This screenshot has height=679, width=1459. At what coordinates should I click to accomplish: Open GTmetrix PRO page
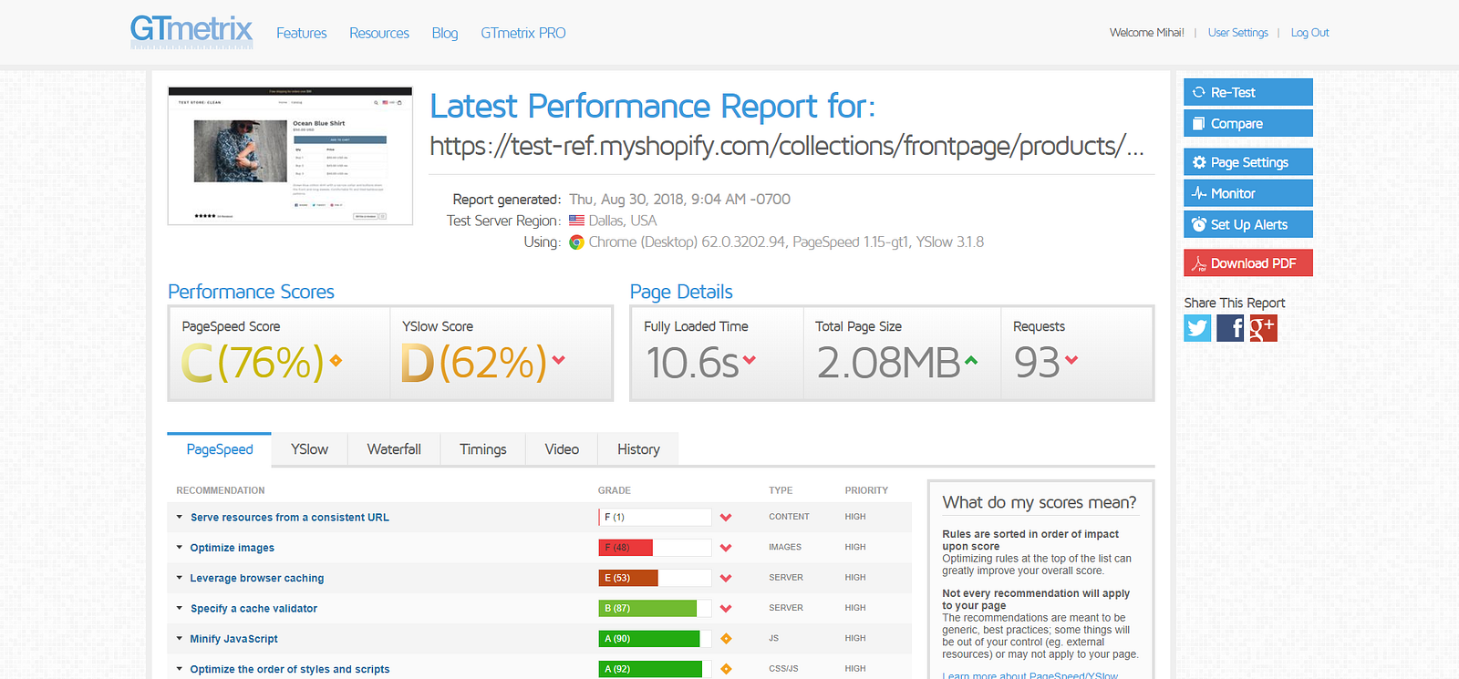pyautogui.click(x=523, y=33)
